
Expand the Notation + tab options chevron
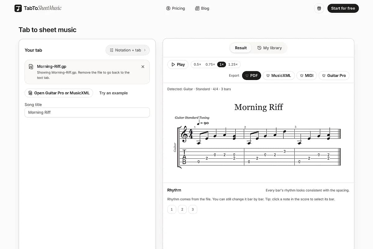click(x=145, y=50)
